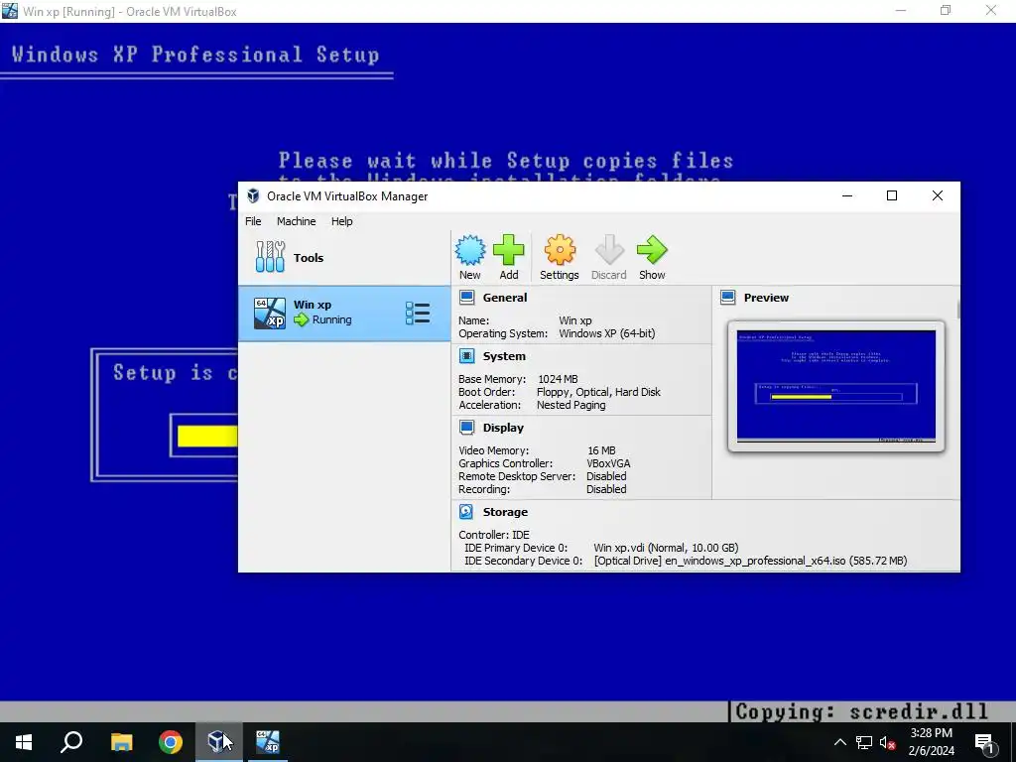Click the Win xp VM window title icon
This screenshot has width=1016, height=762.
[10, 10]
